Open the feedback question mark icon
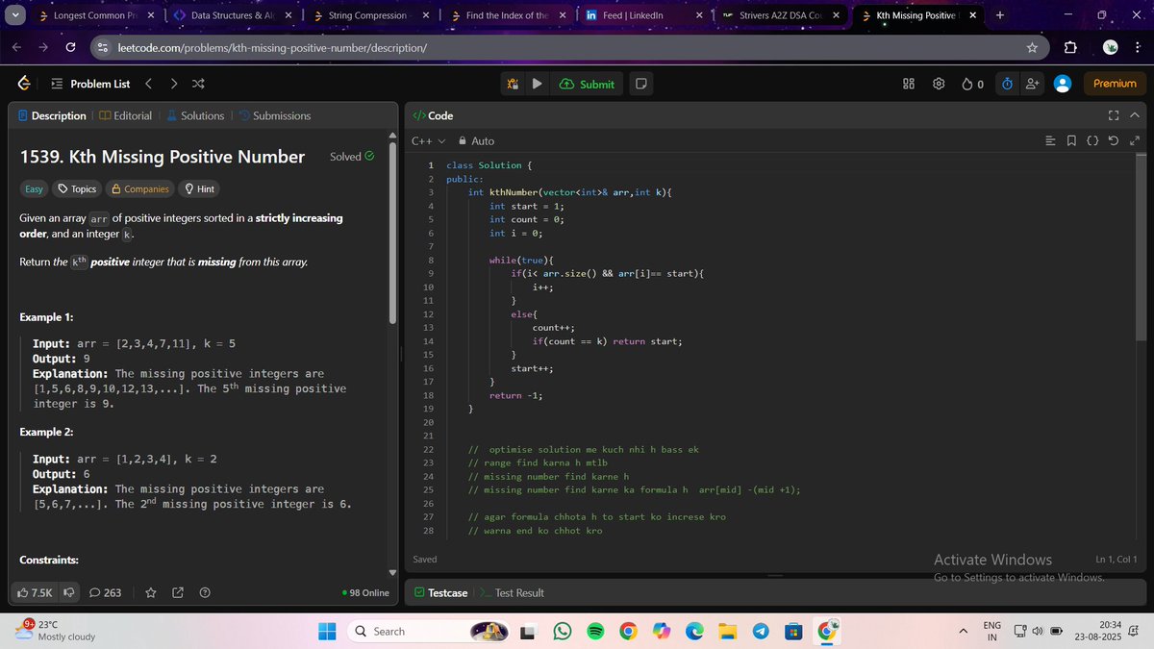 point(205,592)
